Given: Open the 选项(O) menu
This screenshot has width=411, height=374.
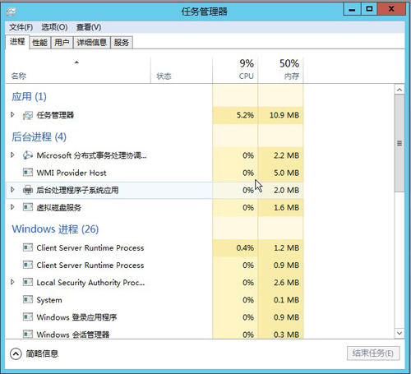Looking at the screenshot, I should click(x=54, y=27).
